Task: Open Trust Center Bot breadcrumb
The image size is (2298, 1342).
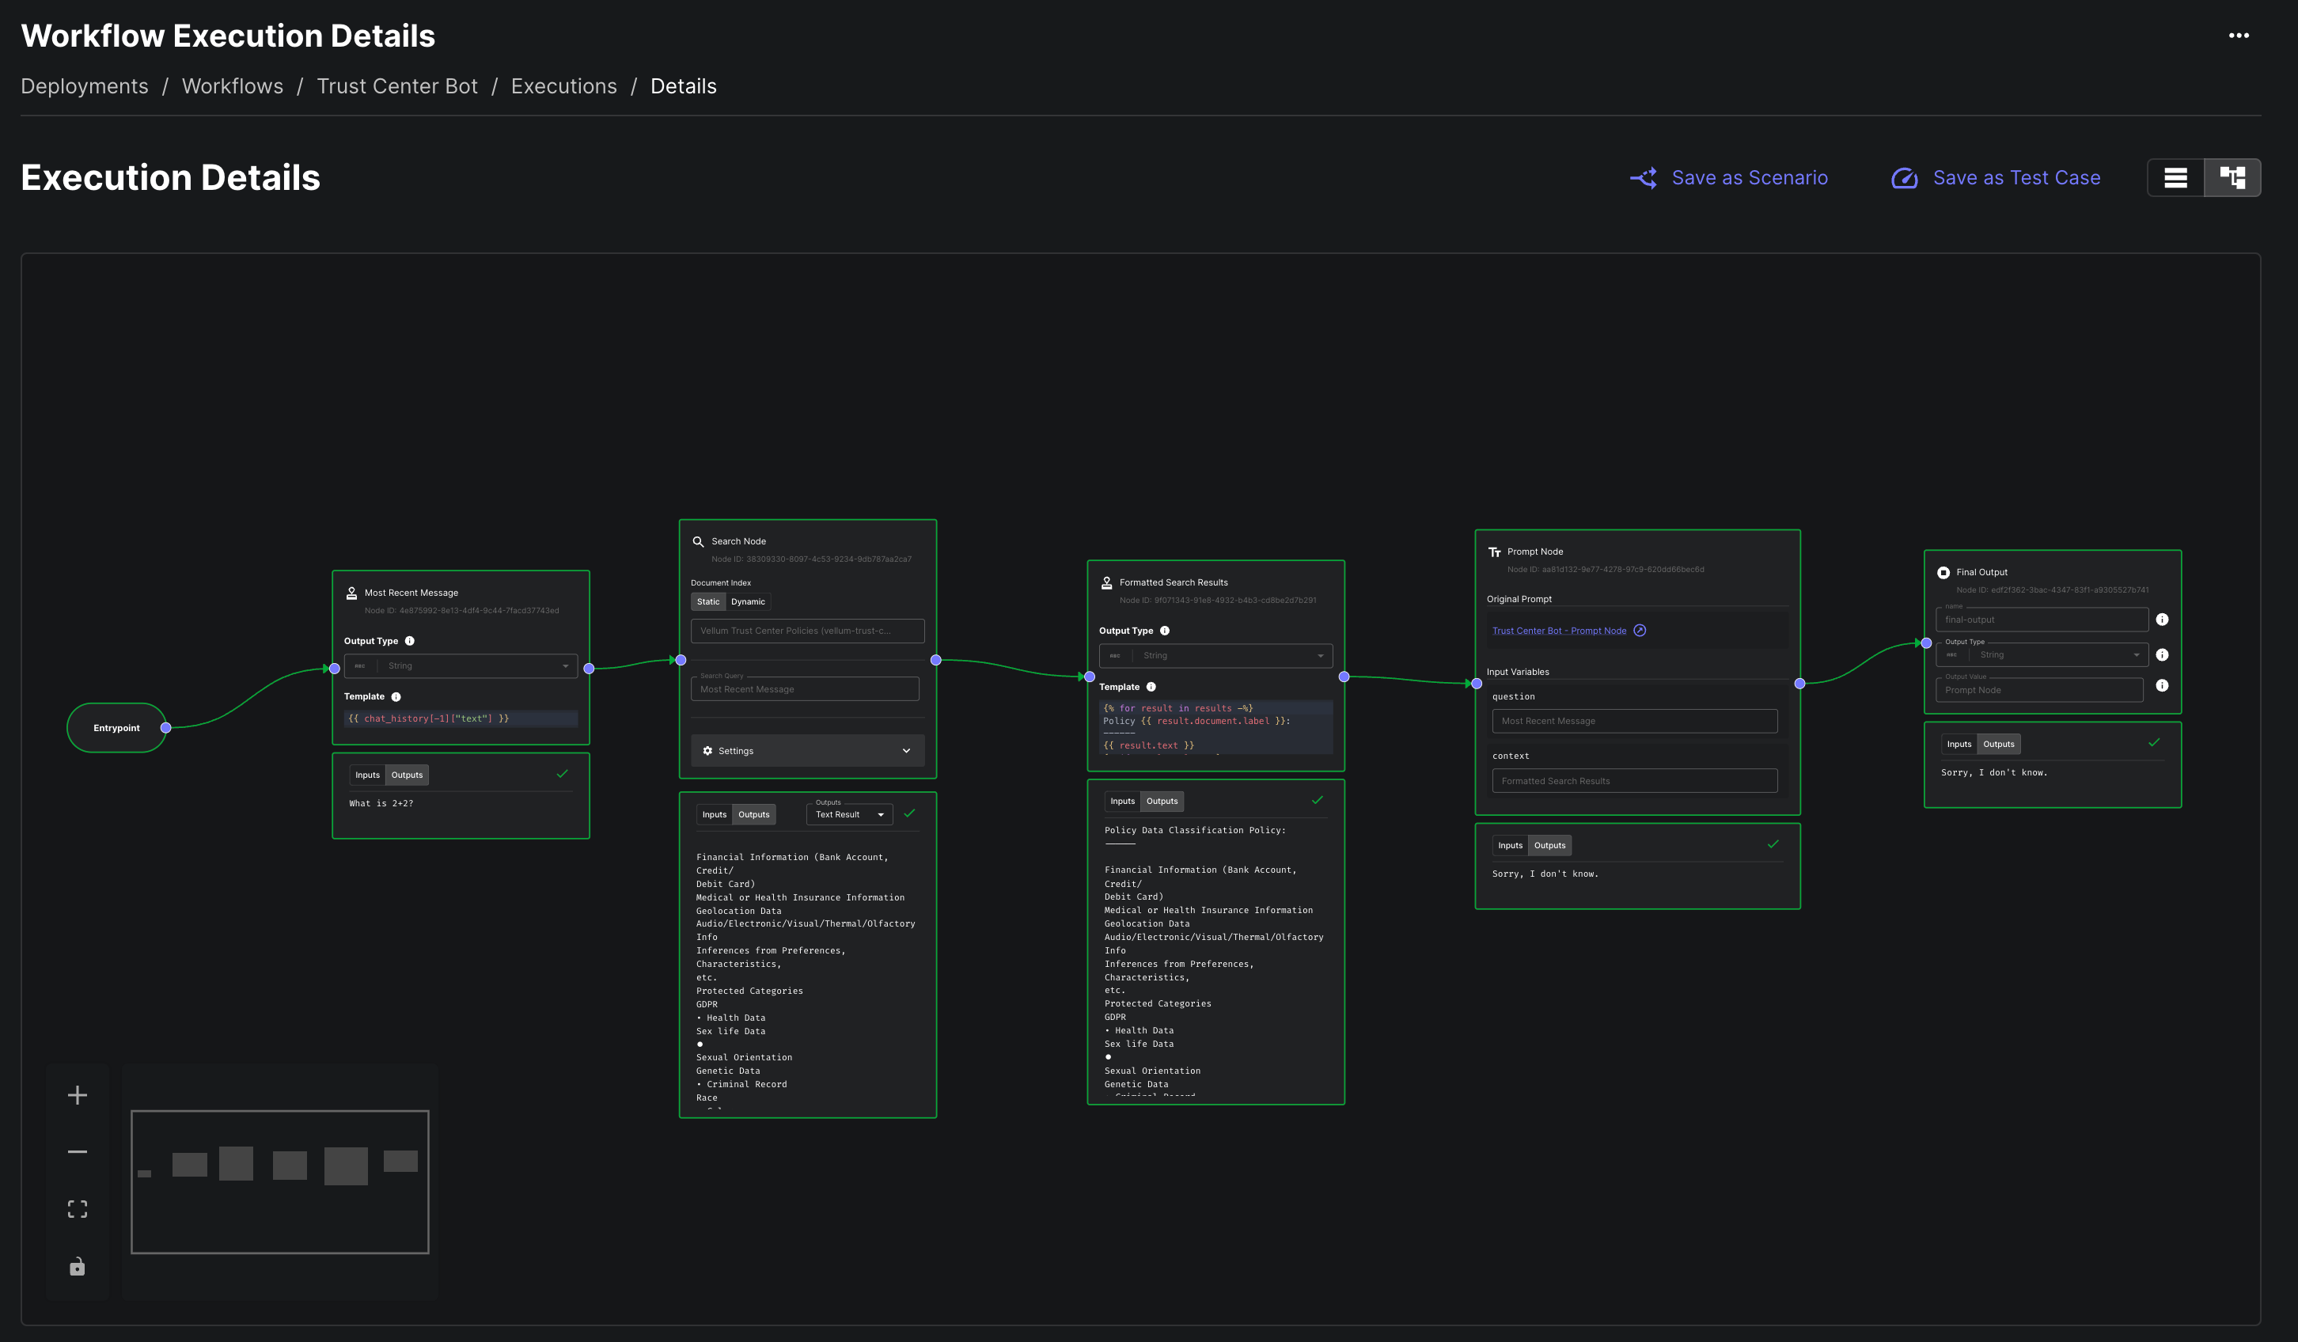Action: coord(396,85)
